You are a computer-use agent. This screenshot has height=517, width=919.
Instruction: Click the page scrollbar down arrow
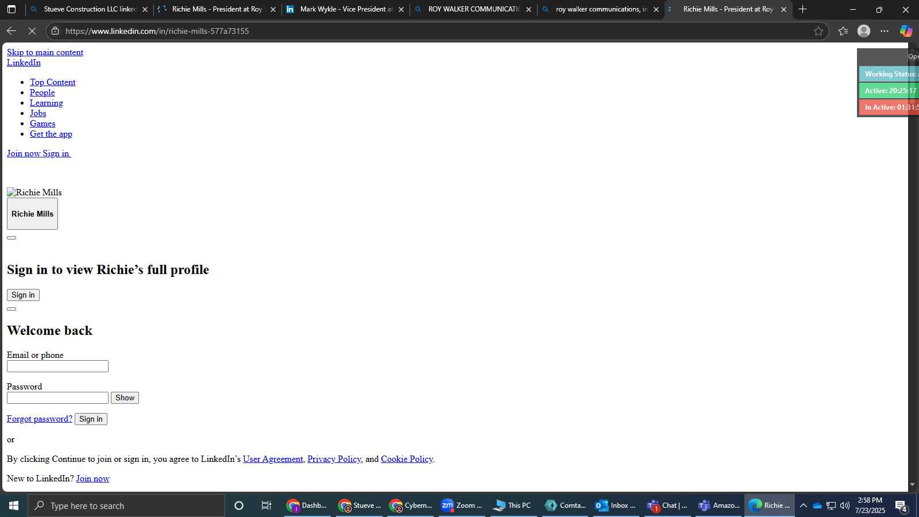coord(913,485)
